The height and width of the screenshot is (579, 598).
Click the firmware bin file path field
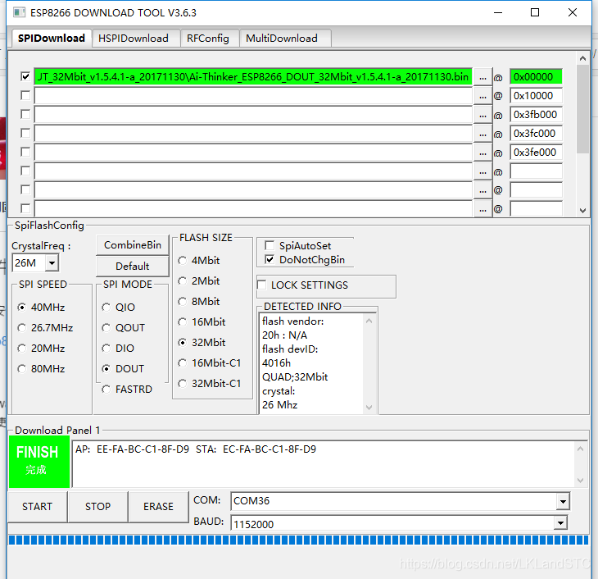click(253, 77)
